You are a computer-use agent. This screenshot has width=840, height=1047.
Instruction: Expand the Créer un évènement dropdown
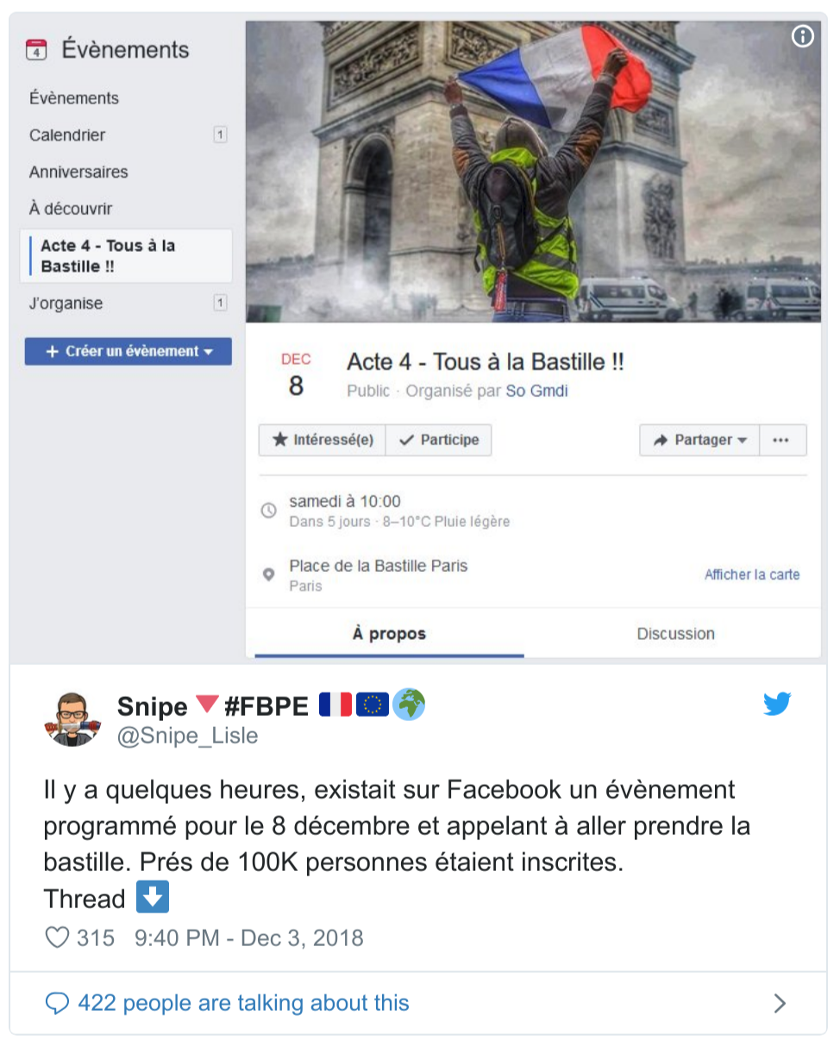coord(129,351)
